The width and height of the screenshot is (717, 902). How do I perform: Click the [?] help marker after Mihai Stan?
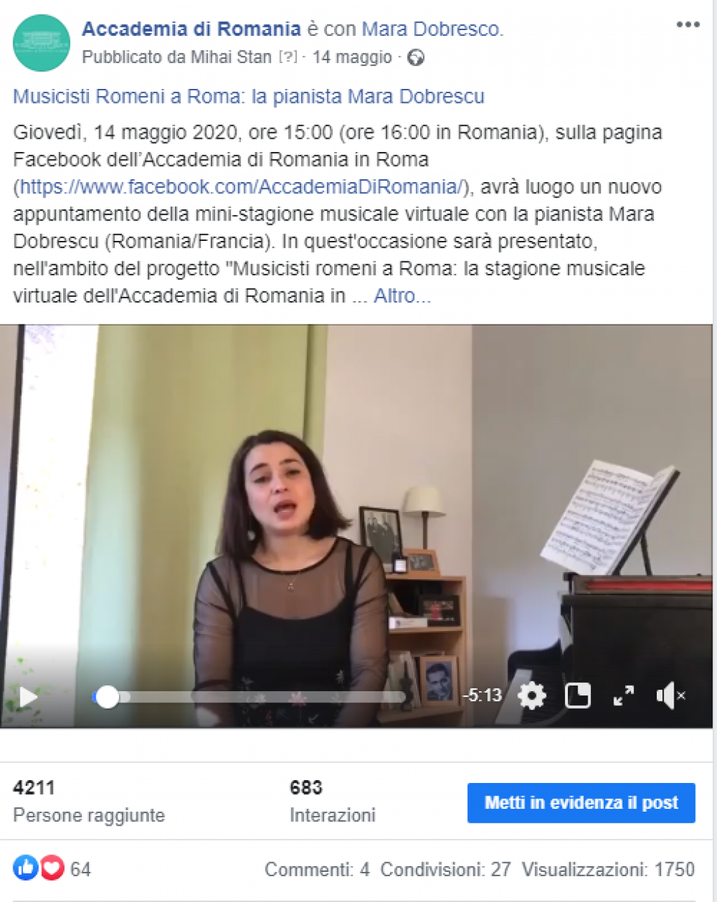(x=288, y=57)
